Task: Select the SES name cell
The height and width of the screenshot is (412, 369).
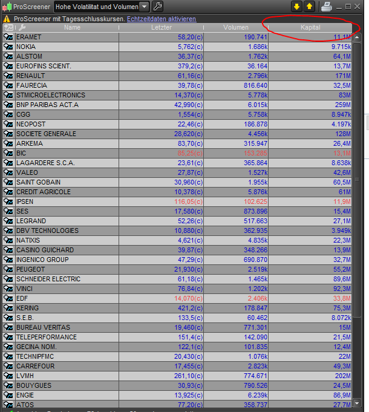Action: tap(67, 211)
